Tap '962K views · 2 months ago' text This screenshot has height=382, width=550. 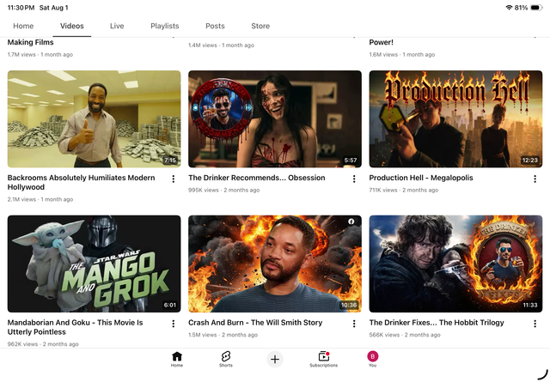(x=43, y=343)
